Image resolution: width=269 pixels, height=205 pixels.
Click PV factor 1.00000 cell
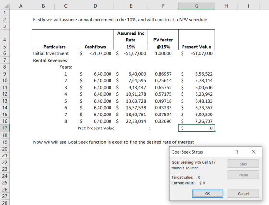[163, 53]
